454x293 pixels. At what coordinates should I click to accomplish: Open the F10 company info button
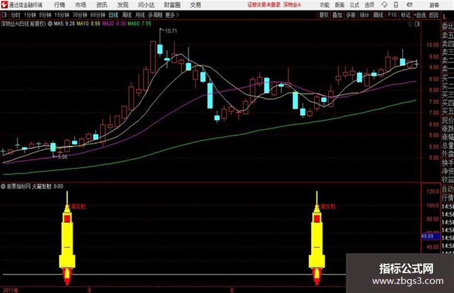pos(392,15)
